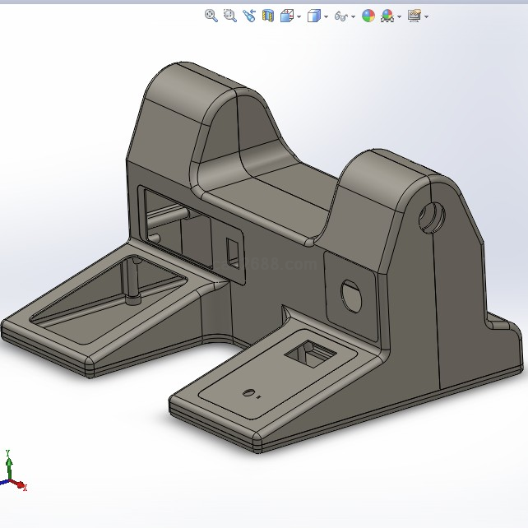Click the Hide/Show Items glasses icon
The image size is (528, 528).
[x=341, y=16]
